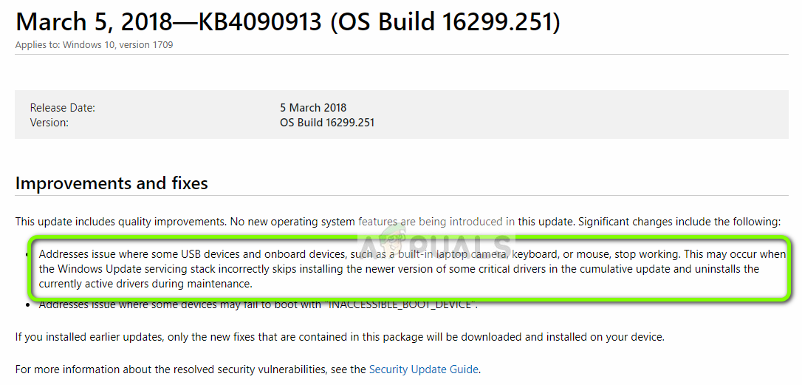Open the Security Update Guide link
This screenshot has height=385, width=802.
pyautogui.click(x=423, y=369)
